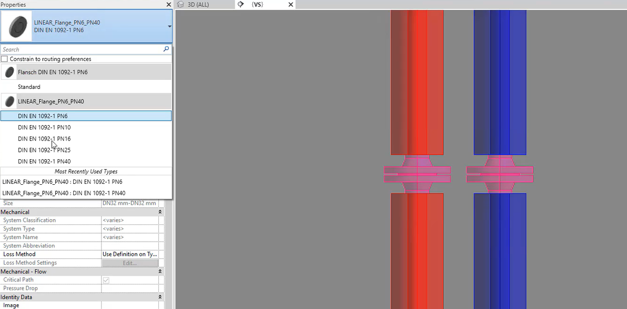
Task: Collapse the Mechanical - Flow group
Action: 160,271
